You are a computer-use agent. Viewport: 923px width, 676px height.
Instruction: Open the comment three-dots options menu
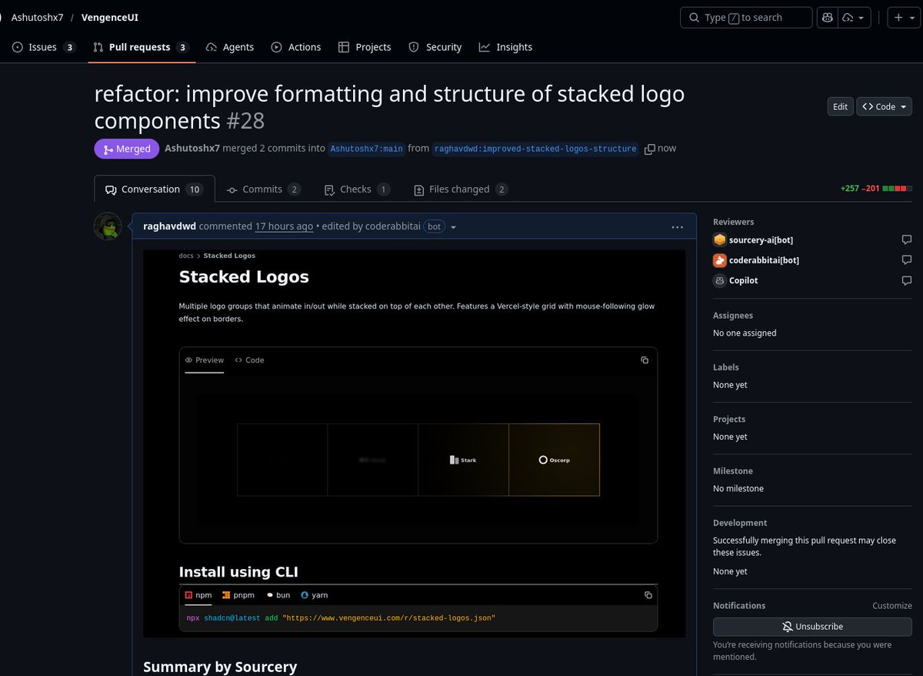[677, 227]
